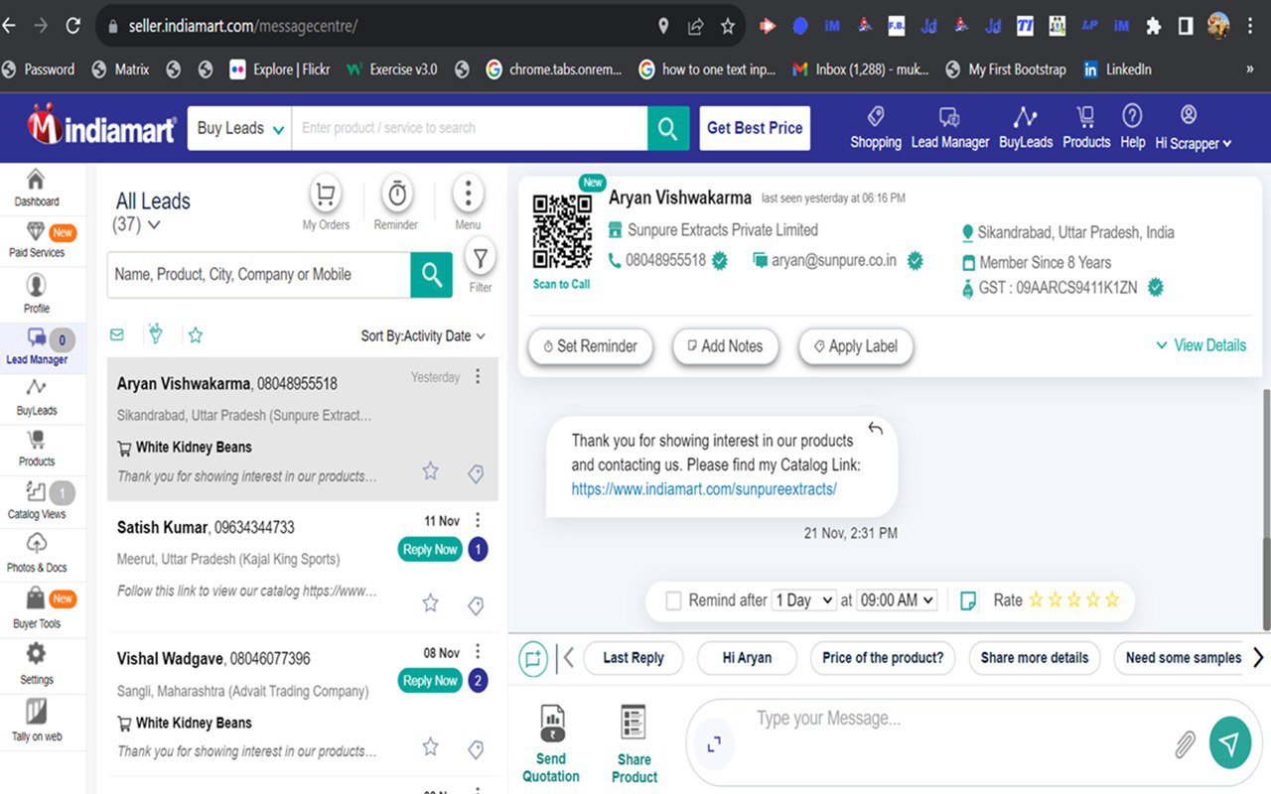Expand the All Leads (37) dropdown
Screen dimensions: 1271x794
(154, 225)
